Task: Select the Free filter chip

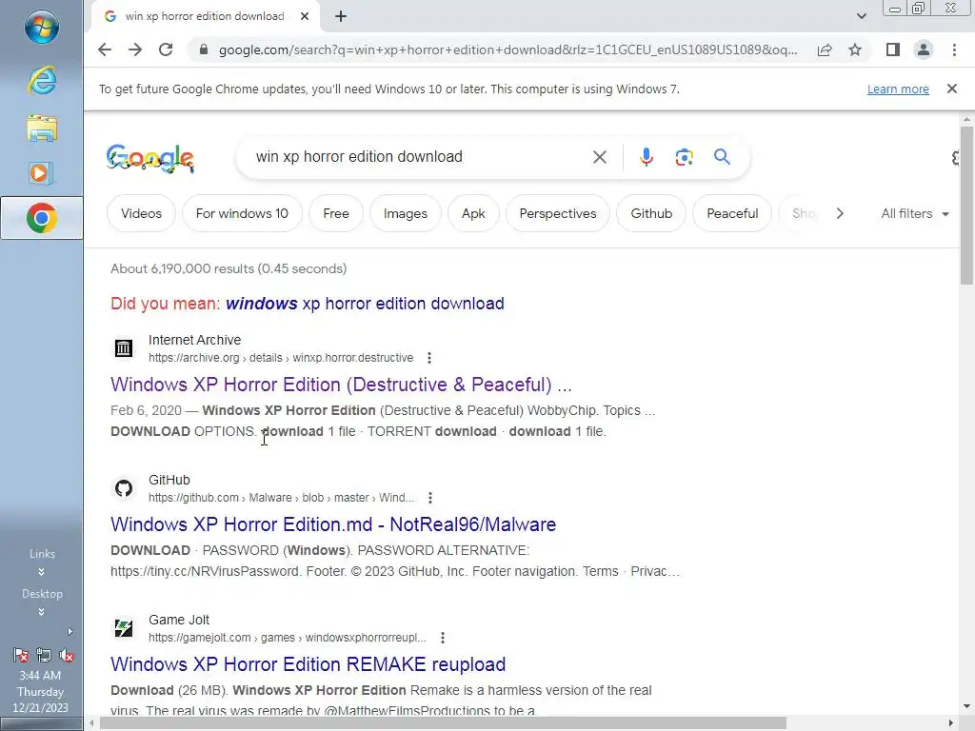Action: pyautogui.click(x=336, y=213)
